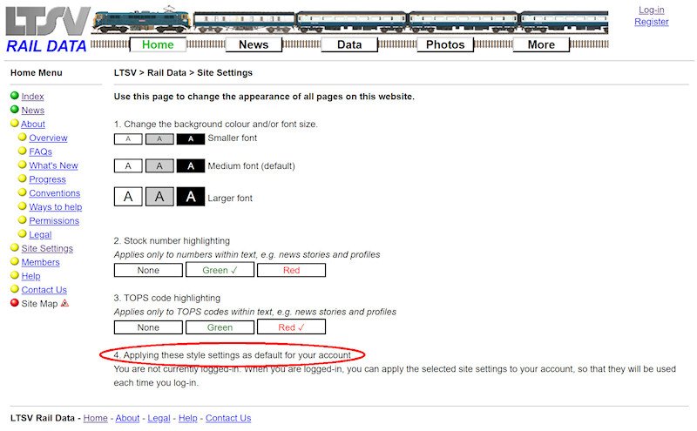Click the green bullet beside Index
Screen dimensions: 697x431
[x=15, y=97]
